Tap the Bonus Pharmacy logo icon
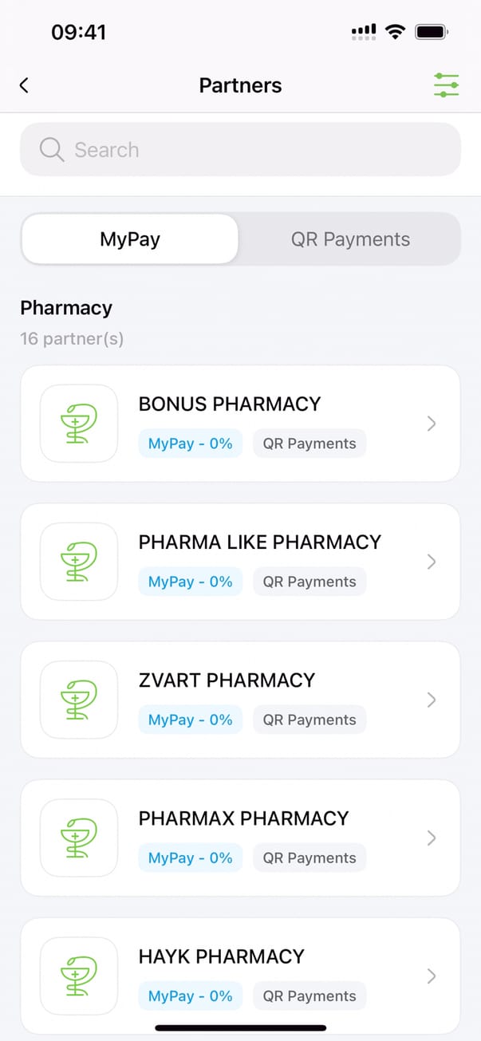This screenshot has width=481, height=1041. pos(79,424)
